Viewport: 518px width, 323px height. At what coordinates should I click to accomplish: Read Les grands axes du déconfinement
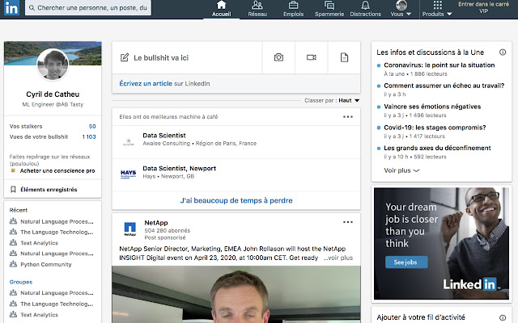437,148
